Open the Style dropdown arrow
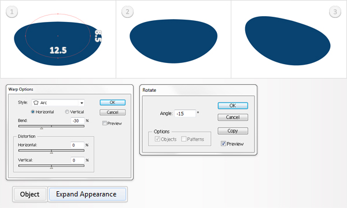Screen dimensions: 347x208 pyautogui.click(x=82, y=103)
